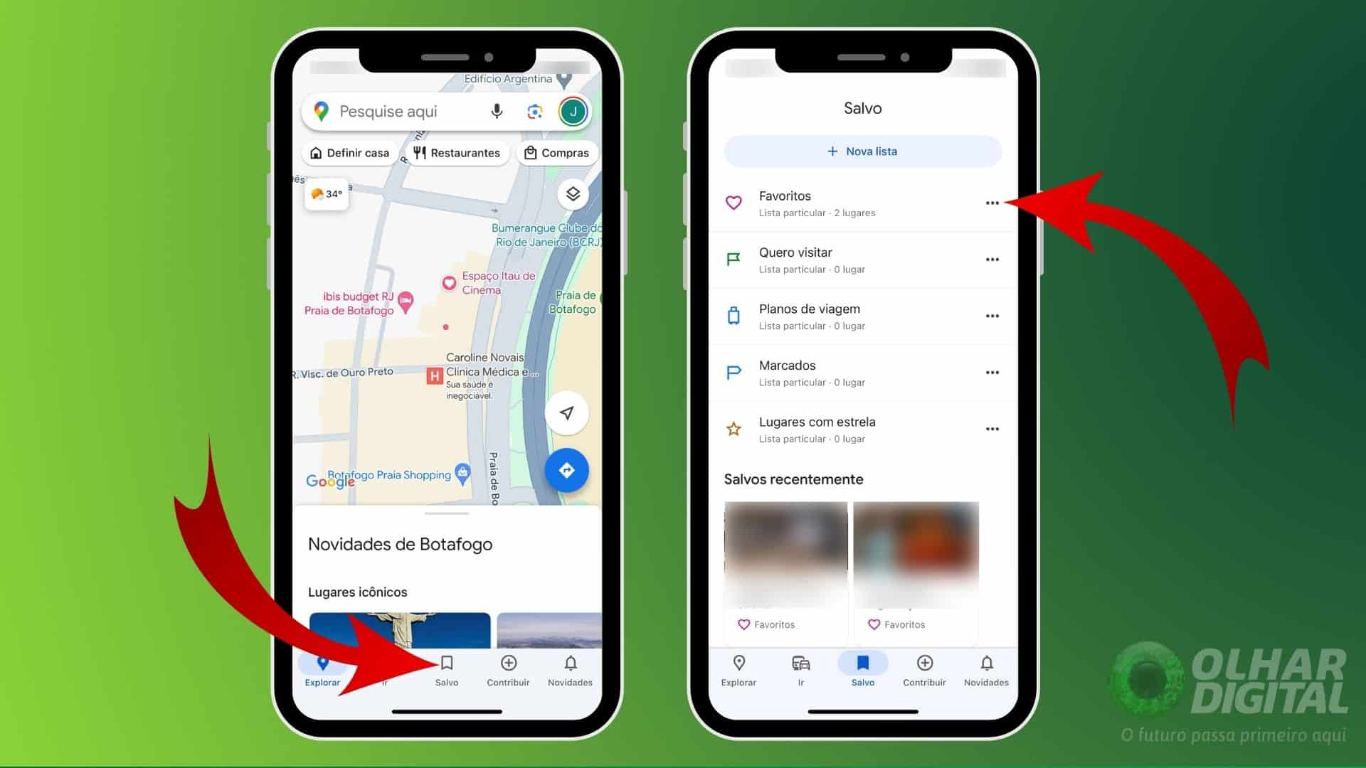Select the Restaurantes category filter
Screen dimensions: 1366x768
click(457, 153)
